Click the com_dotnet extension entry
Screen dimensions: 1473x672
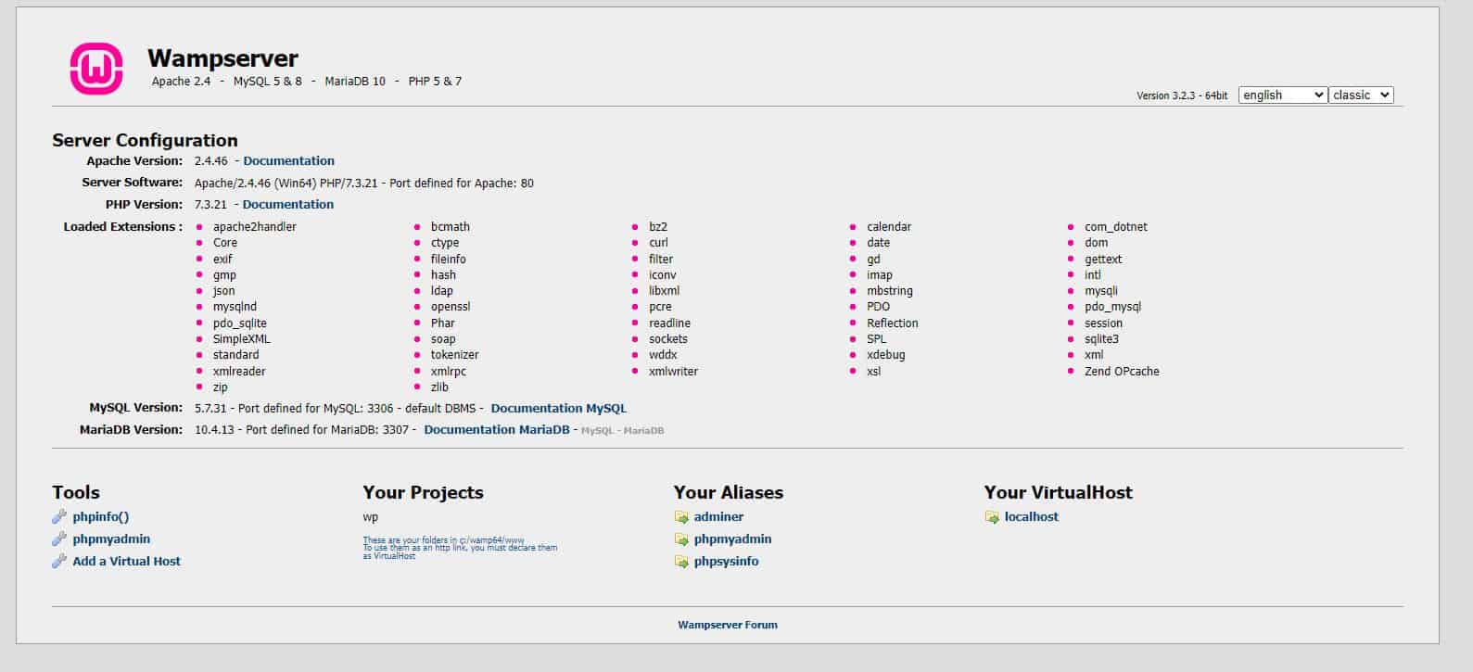point(1116,227)
